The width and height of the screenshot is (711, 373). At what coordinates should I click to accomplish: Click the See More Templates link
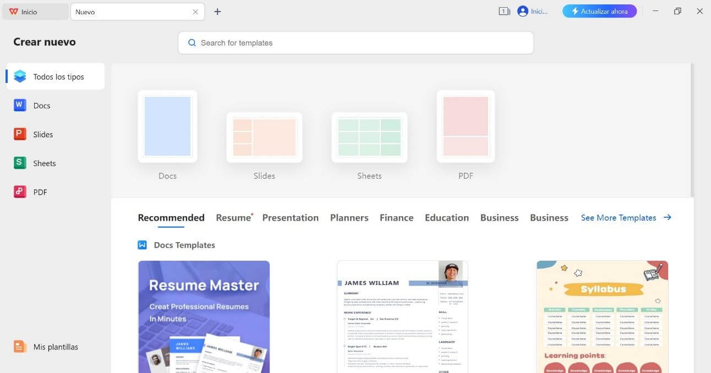pyautogui.click(x=619, y=217)
